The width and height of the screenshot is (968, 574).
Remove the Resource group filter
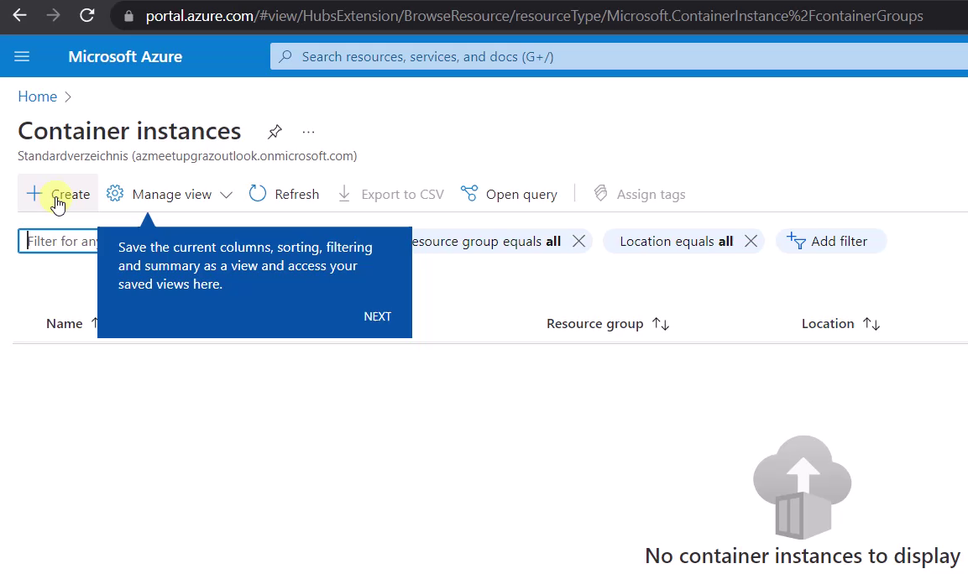tap(578, 242)
